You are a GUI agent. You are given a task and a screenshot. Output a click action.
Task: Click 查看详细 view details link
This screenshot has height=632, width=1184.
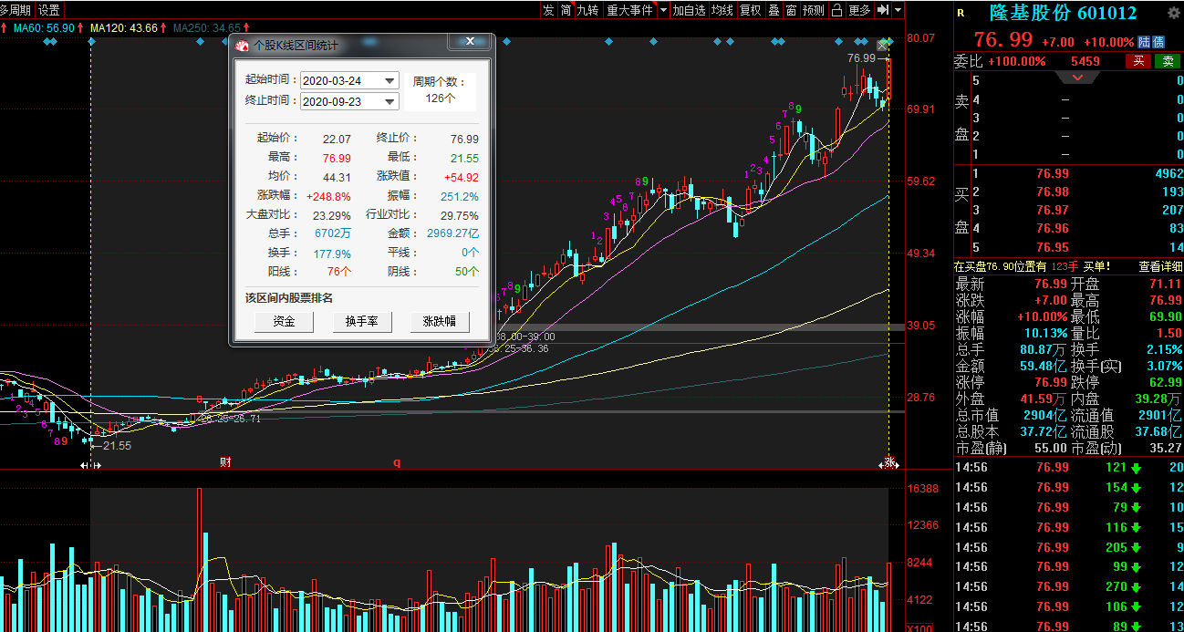tap(1159, 266)
